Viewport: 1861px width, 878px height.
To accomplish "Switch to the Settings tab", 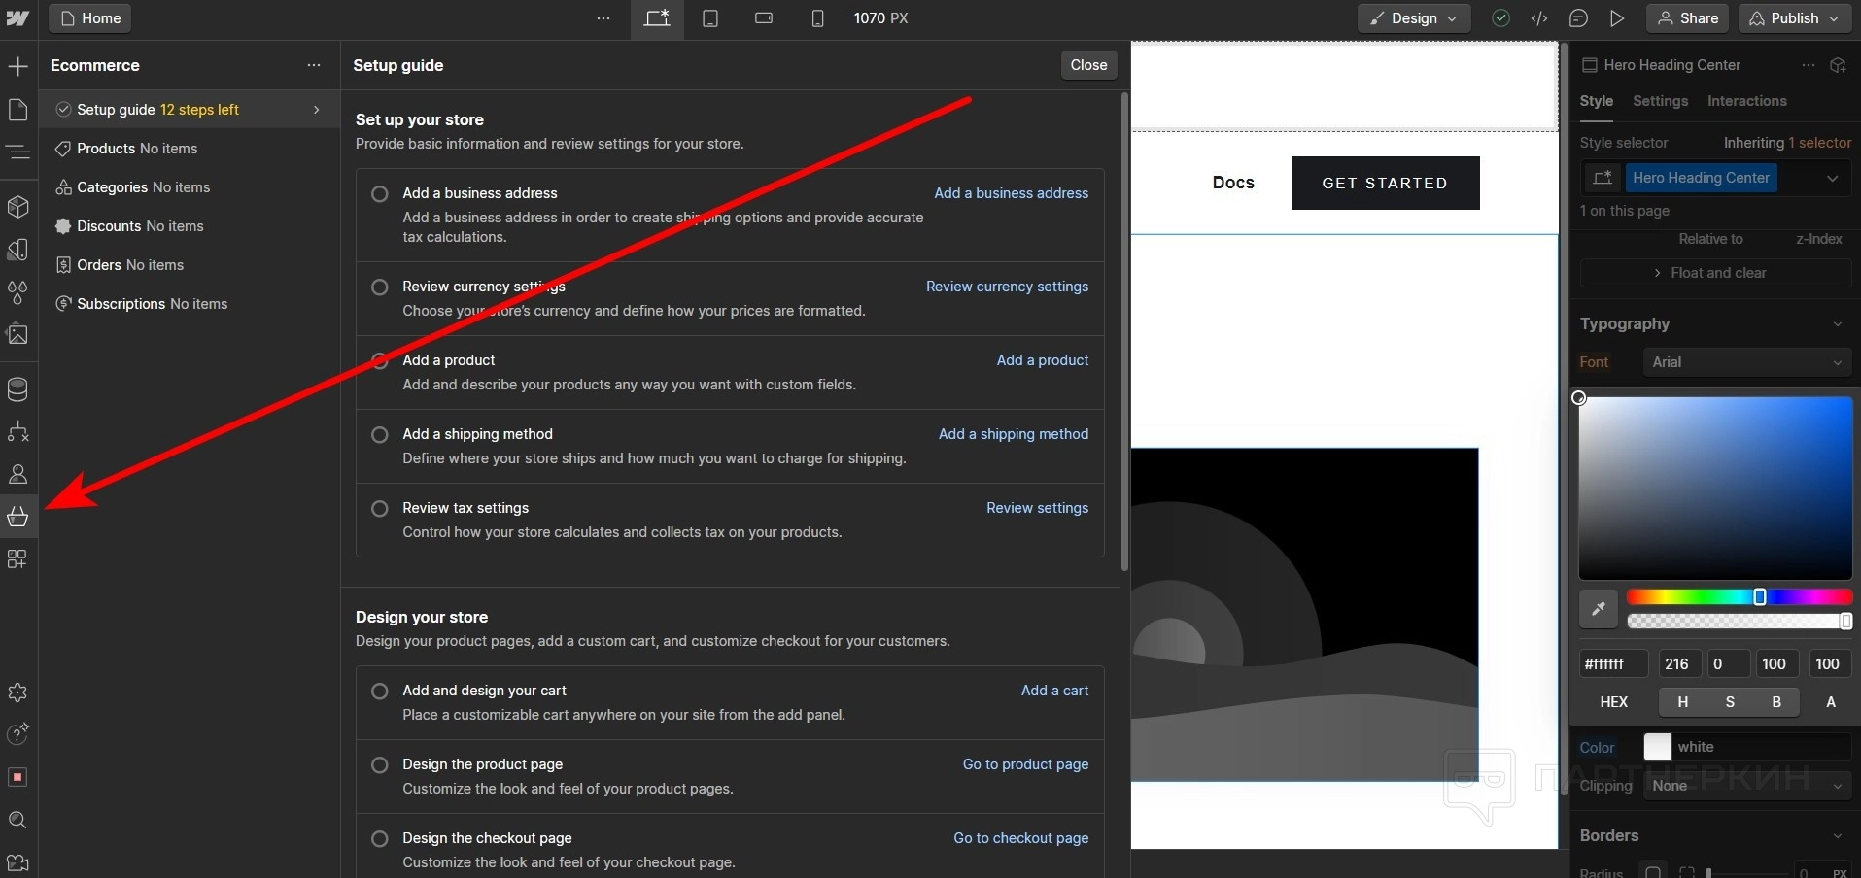I will coord(1660,101).
